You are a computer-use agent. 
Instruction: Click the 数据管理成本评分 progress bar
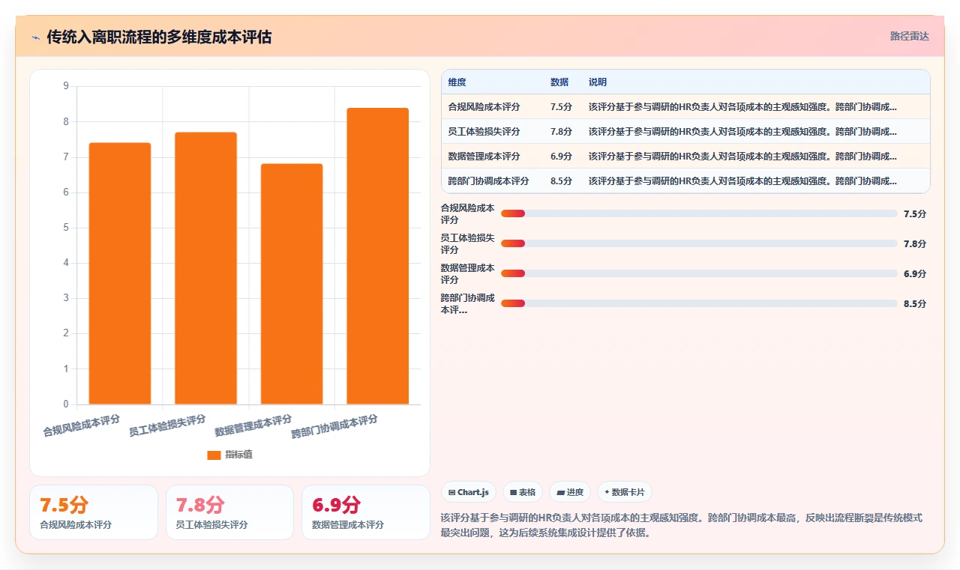[x=699, y=273]
